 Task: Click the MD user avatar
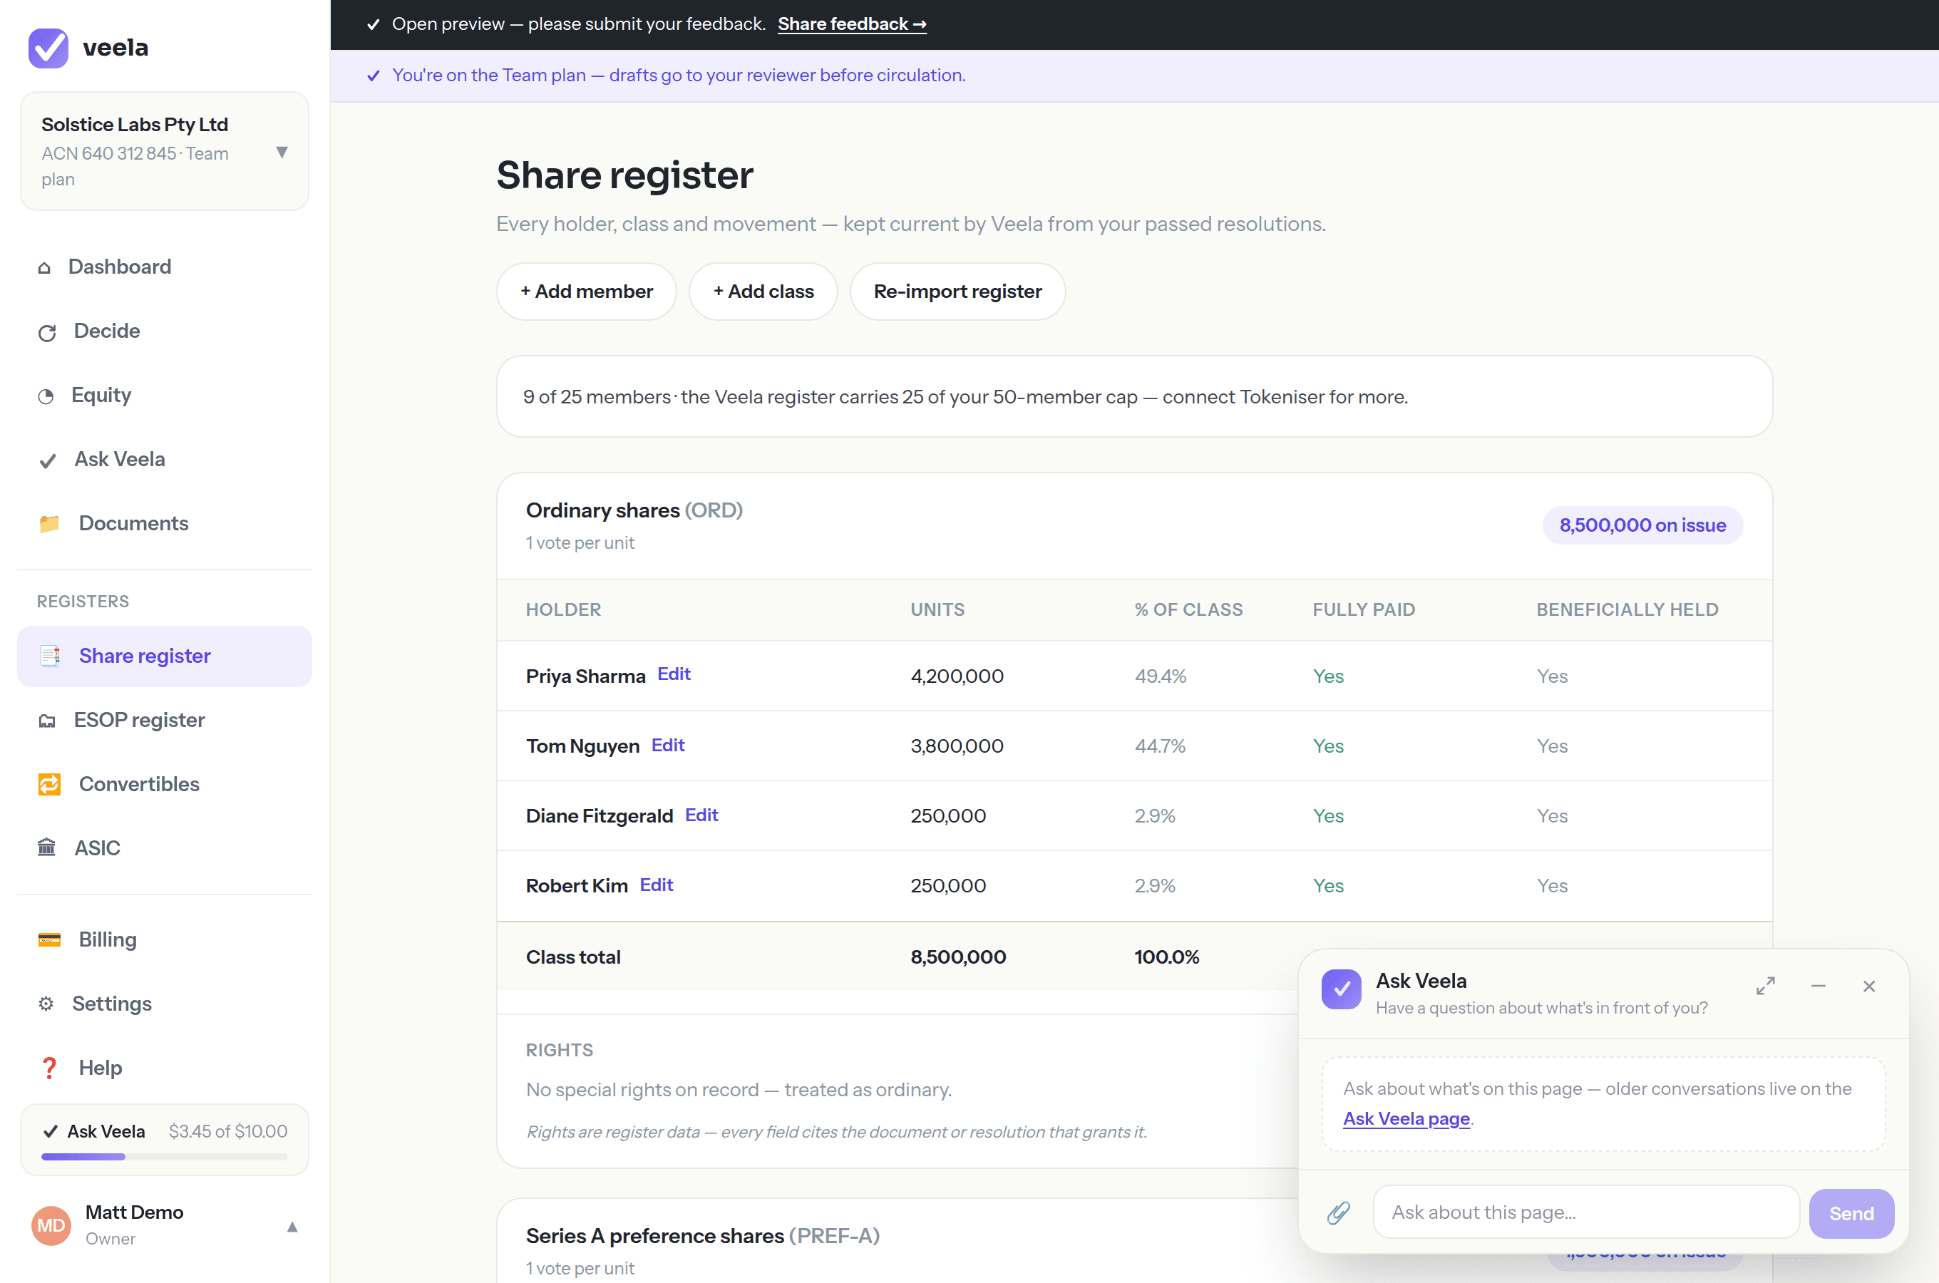51,1225
